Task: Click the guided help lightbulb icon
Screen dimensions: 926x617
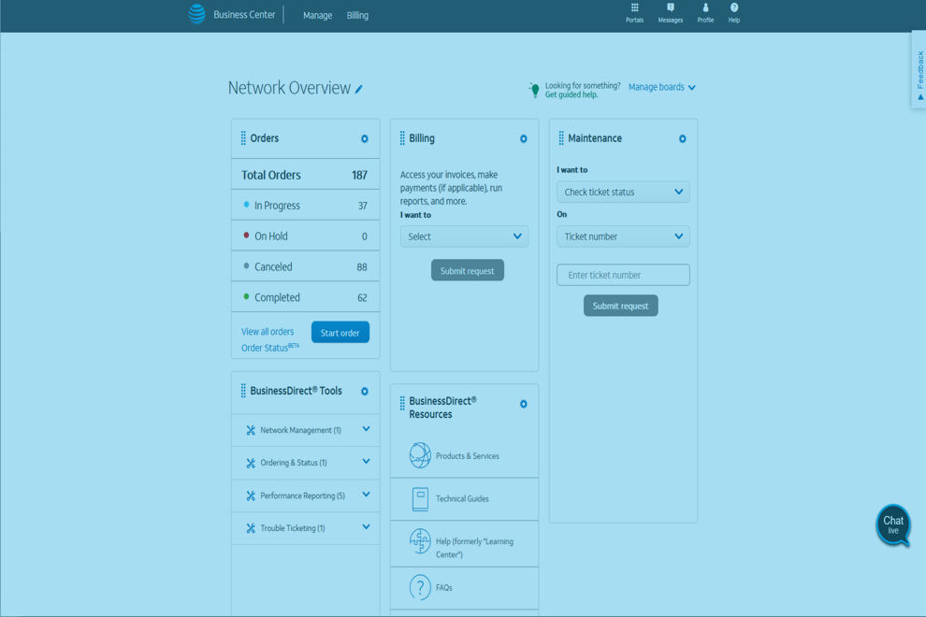Action: 534,90
